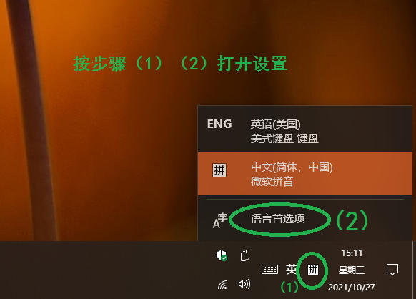Click the Wi-Fi network tray icon
416x299 pixels.
pos(222,285)
